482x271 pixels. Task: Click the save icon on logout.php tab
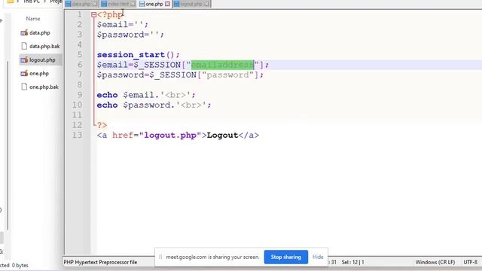176,4
